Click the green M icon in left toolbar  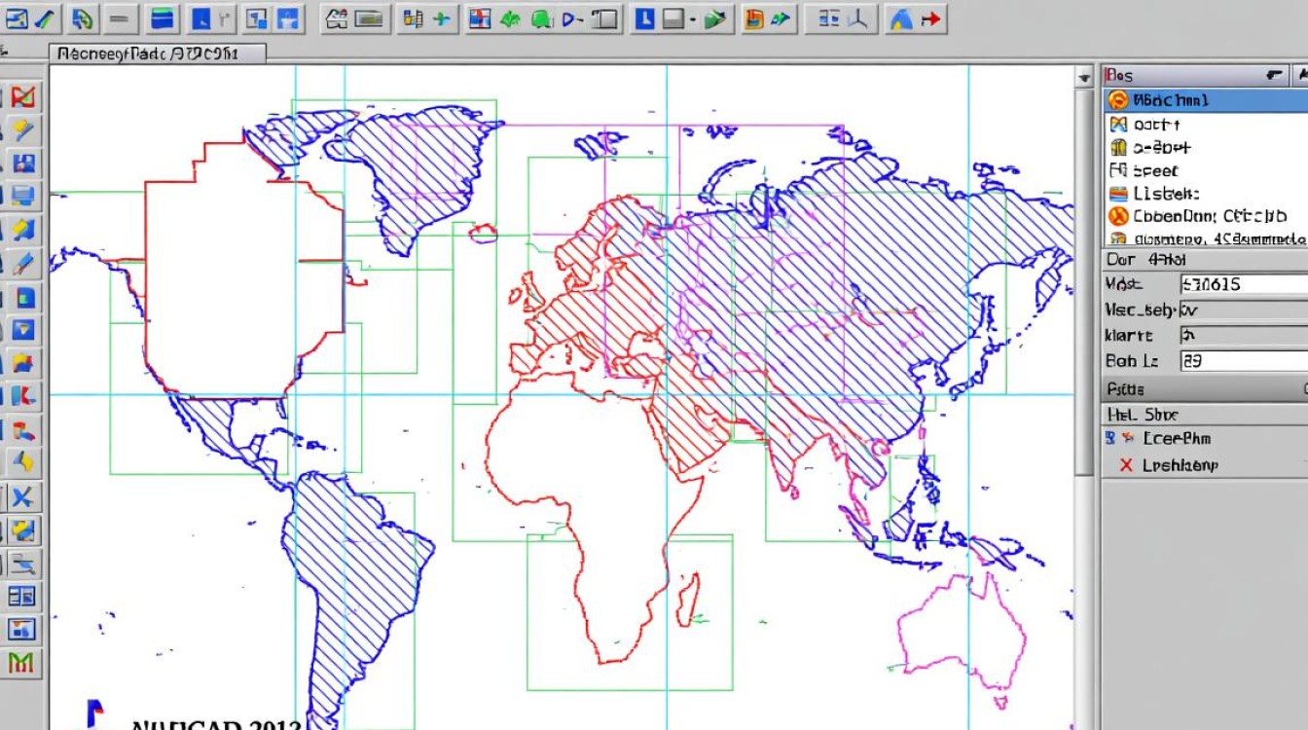(21, 664)
